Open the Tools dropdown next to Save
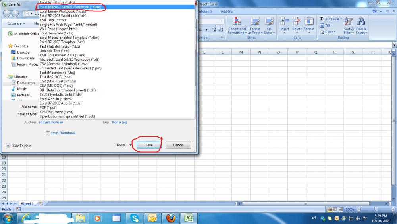397x224 pixels. (124, 145)
